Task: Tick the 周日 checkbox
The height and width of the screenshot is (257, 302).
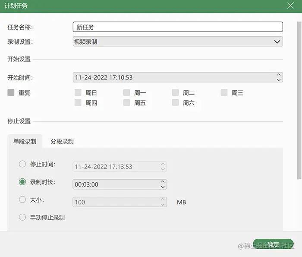Action: 78,92
